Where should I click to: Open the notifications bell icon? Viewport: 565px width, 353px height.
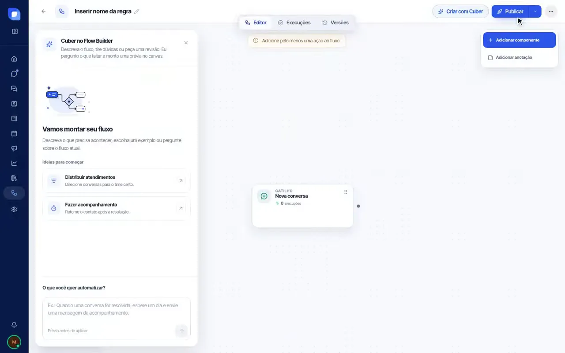coord(14,325)
